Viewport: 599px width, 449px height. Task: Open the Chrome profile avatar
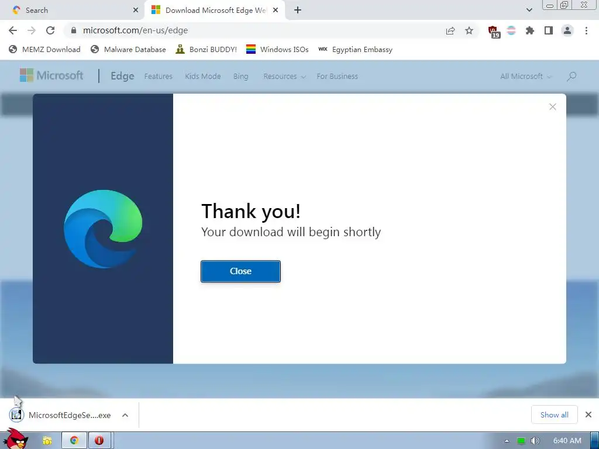coord(567,30)
